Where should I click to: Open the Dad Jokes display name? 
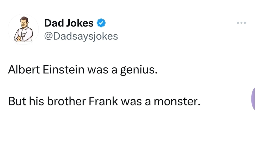(x=69, y=23)
